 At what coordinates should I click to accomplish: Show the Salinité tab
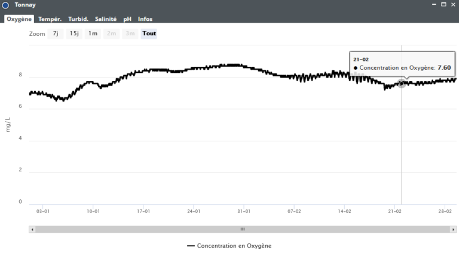tap(106, 19)
